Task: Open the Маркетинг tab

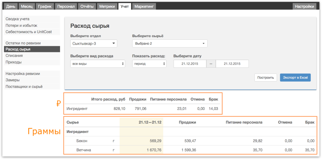Action: pyautogui.click(x=144, y=7)
